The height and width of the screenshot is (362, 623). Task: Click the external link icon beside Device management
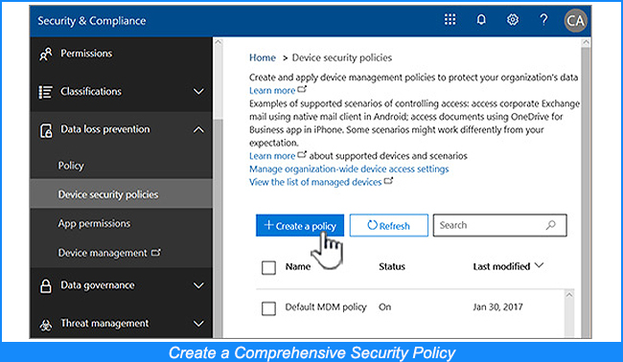(156, 252)
